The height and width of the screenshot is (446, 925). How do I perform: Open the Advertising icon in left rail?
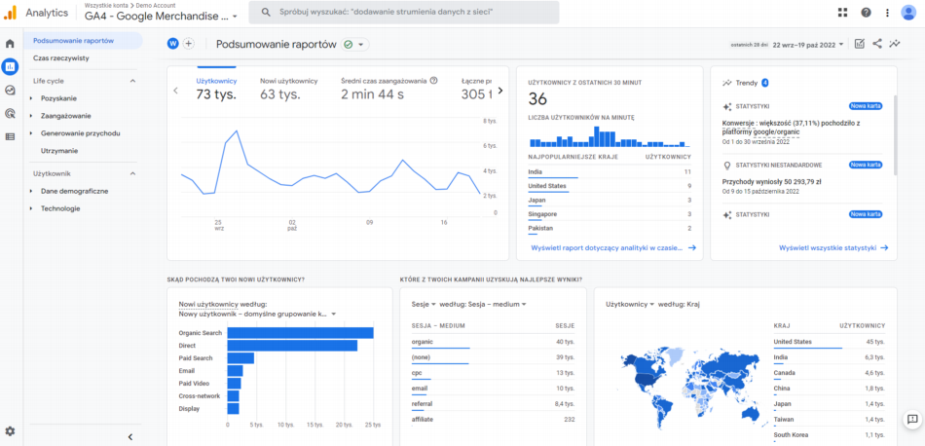coord(10,113)
